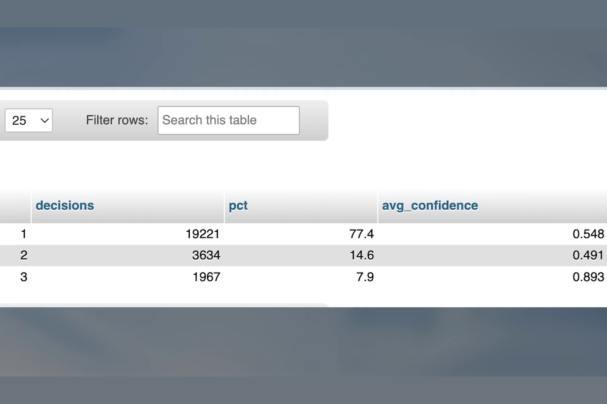607x404 pixels.
Task: Click the decisions value 3634
Action: [206, 255]
